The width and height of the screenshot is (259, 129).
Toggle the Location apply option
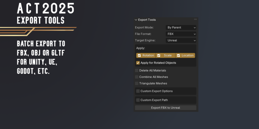point(185,55)
